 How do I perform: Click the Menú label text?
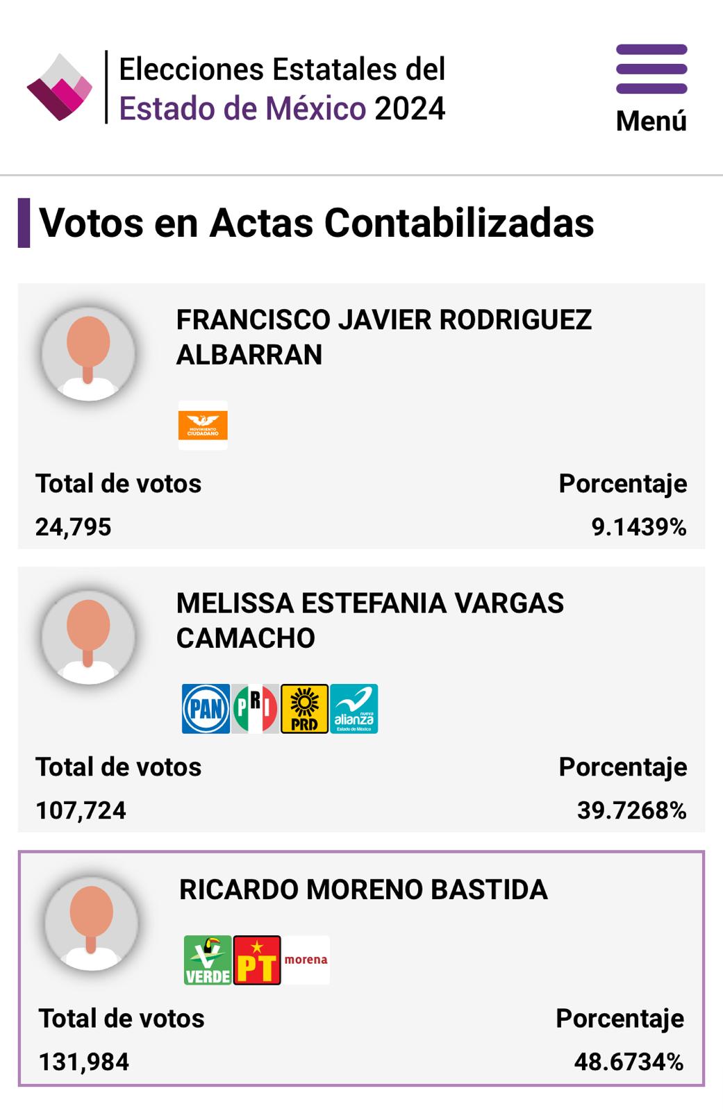coord(651,121)
